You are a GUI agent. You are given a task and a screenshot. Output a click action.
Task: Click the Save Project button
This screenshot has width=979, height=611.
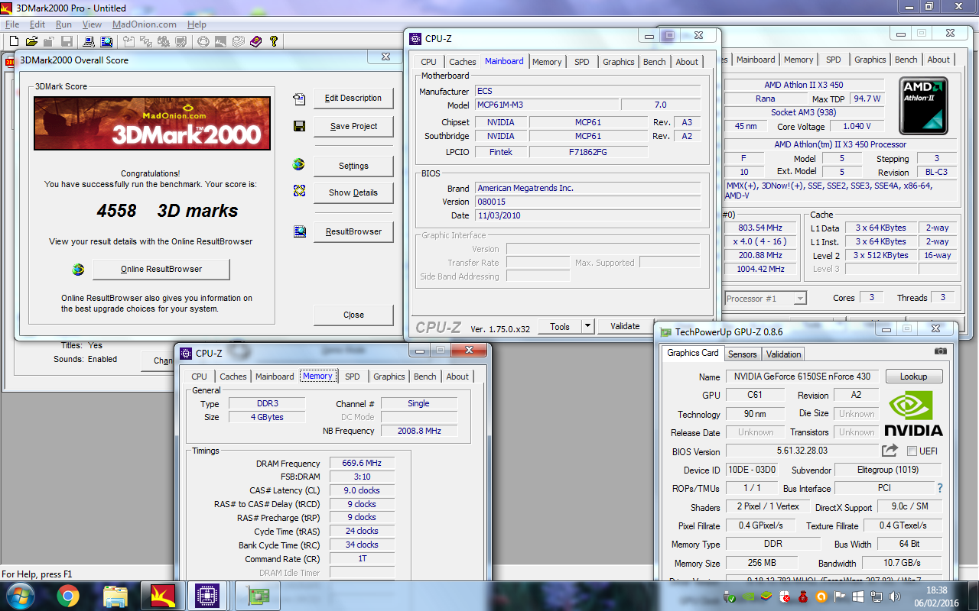click(x=353, y=127)
